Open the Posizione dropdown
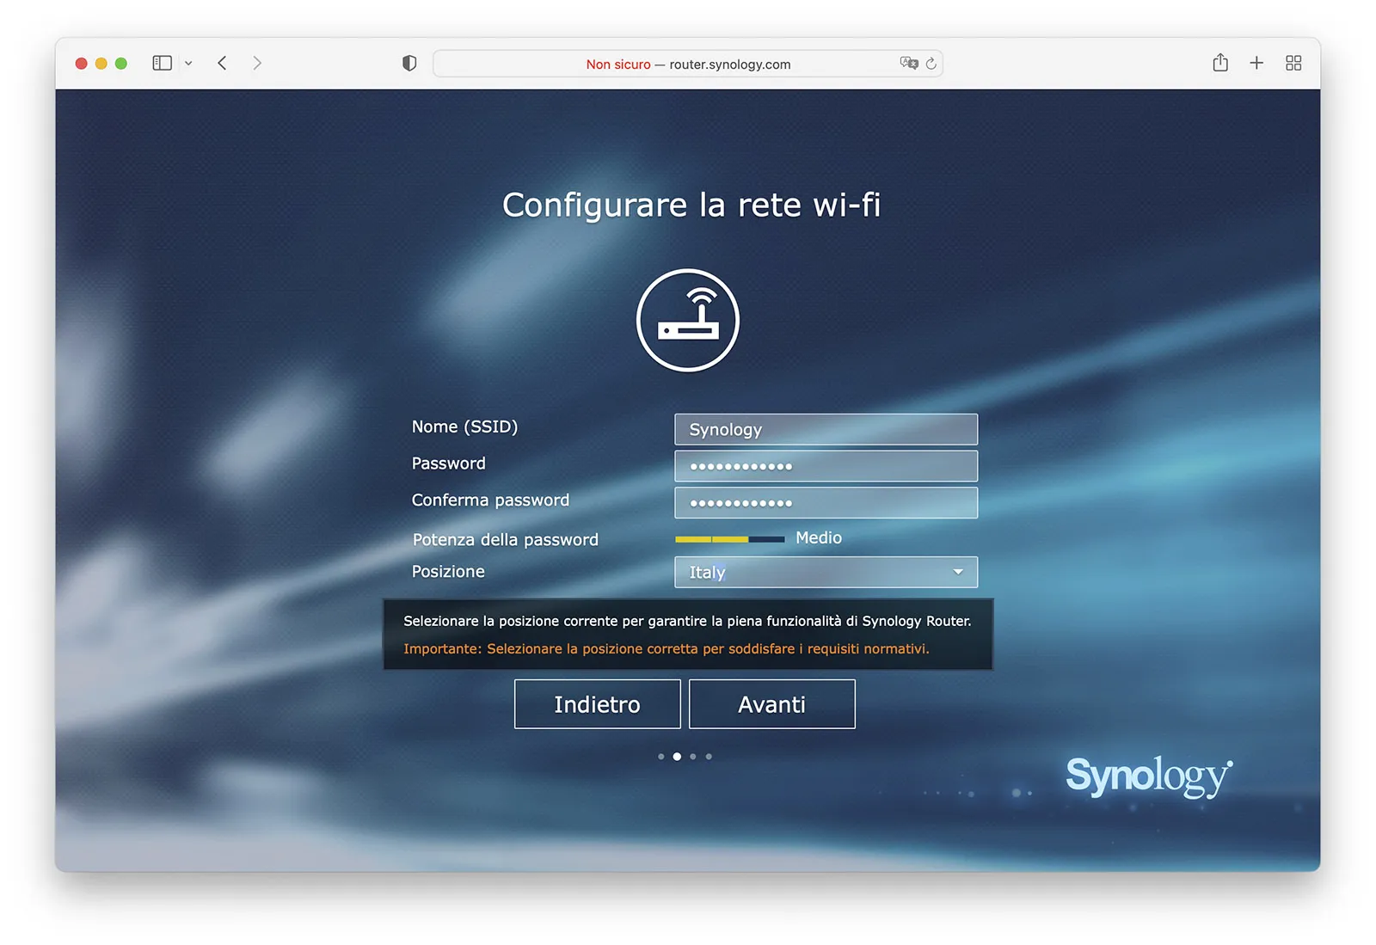The height and width of the screenshot is (945, 1376). click(x=957, y=572)
